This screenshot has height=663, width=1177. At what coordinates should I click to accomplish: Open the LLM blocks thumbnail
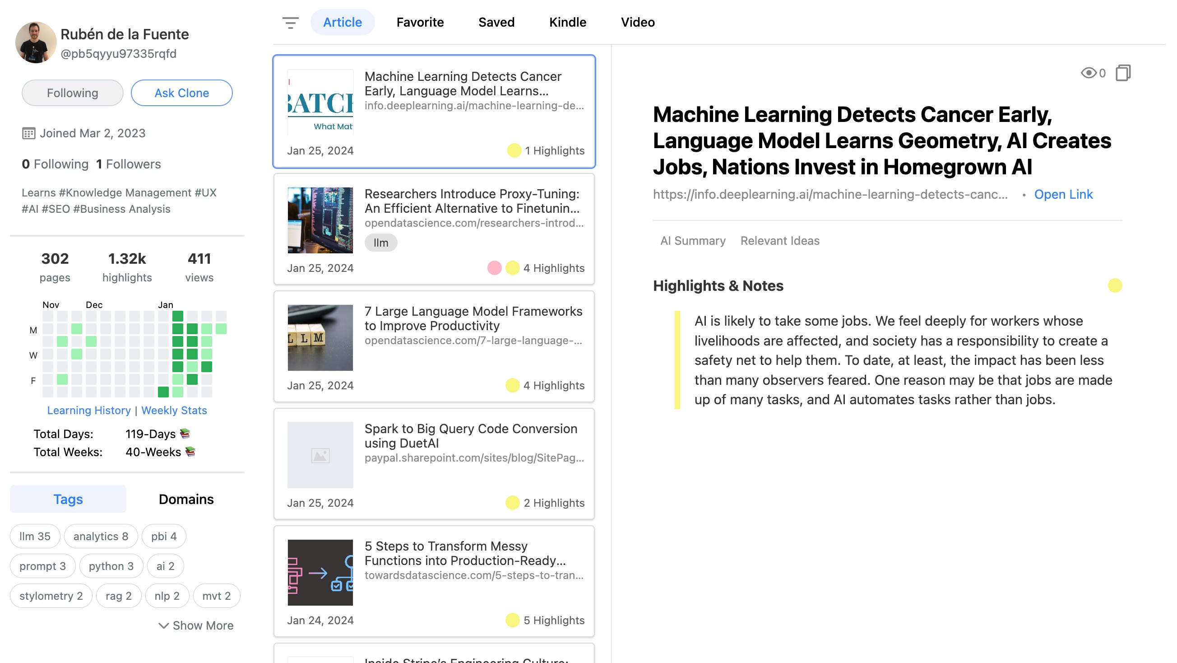coord(320,337)
